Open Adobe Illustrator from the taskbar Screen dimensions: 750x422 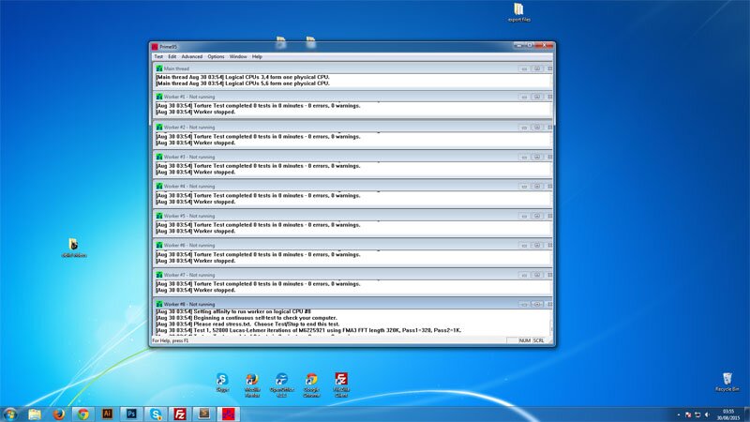(x=107, y=414)
